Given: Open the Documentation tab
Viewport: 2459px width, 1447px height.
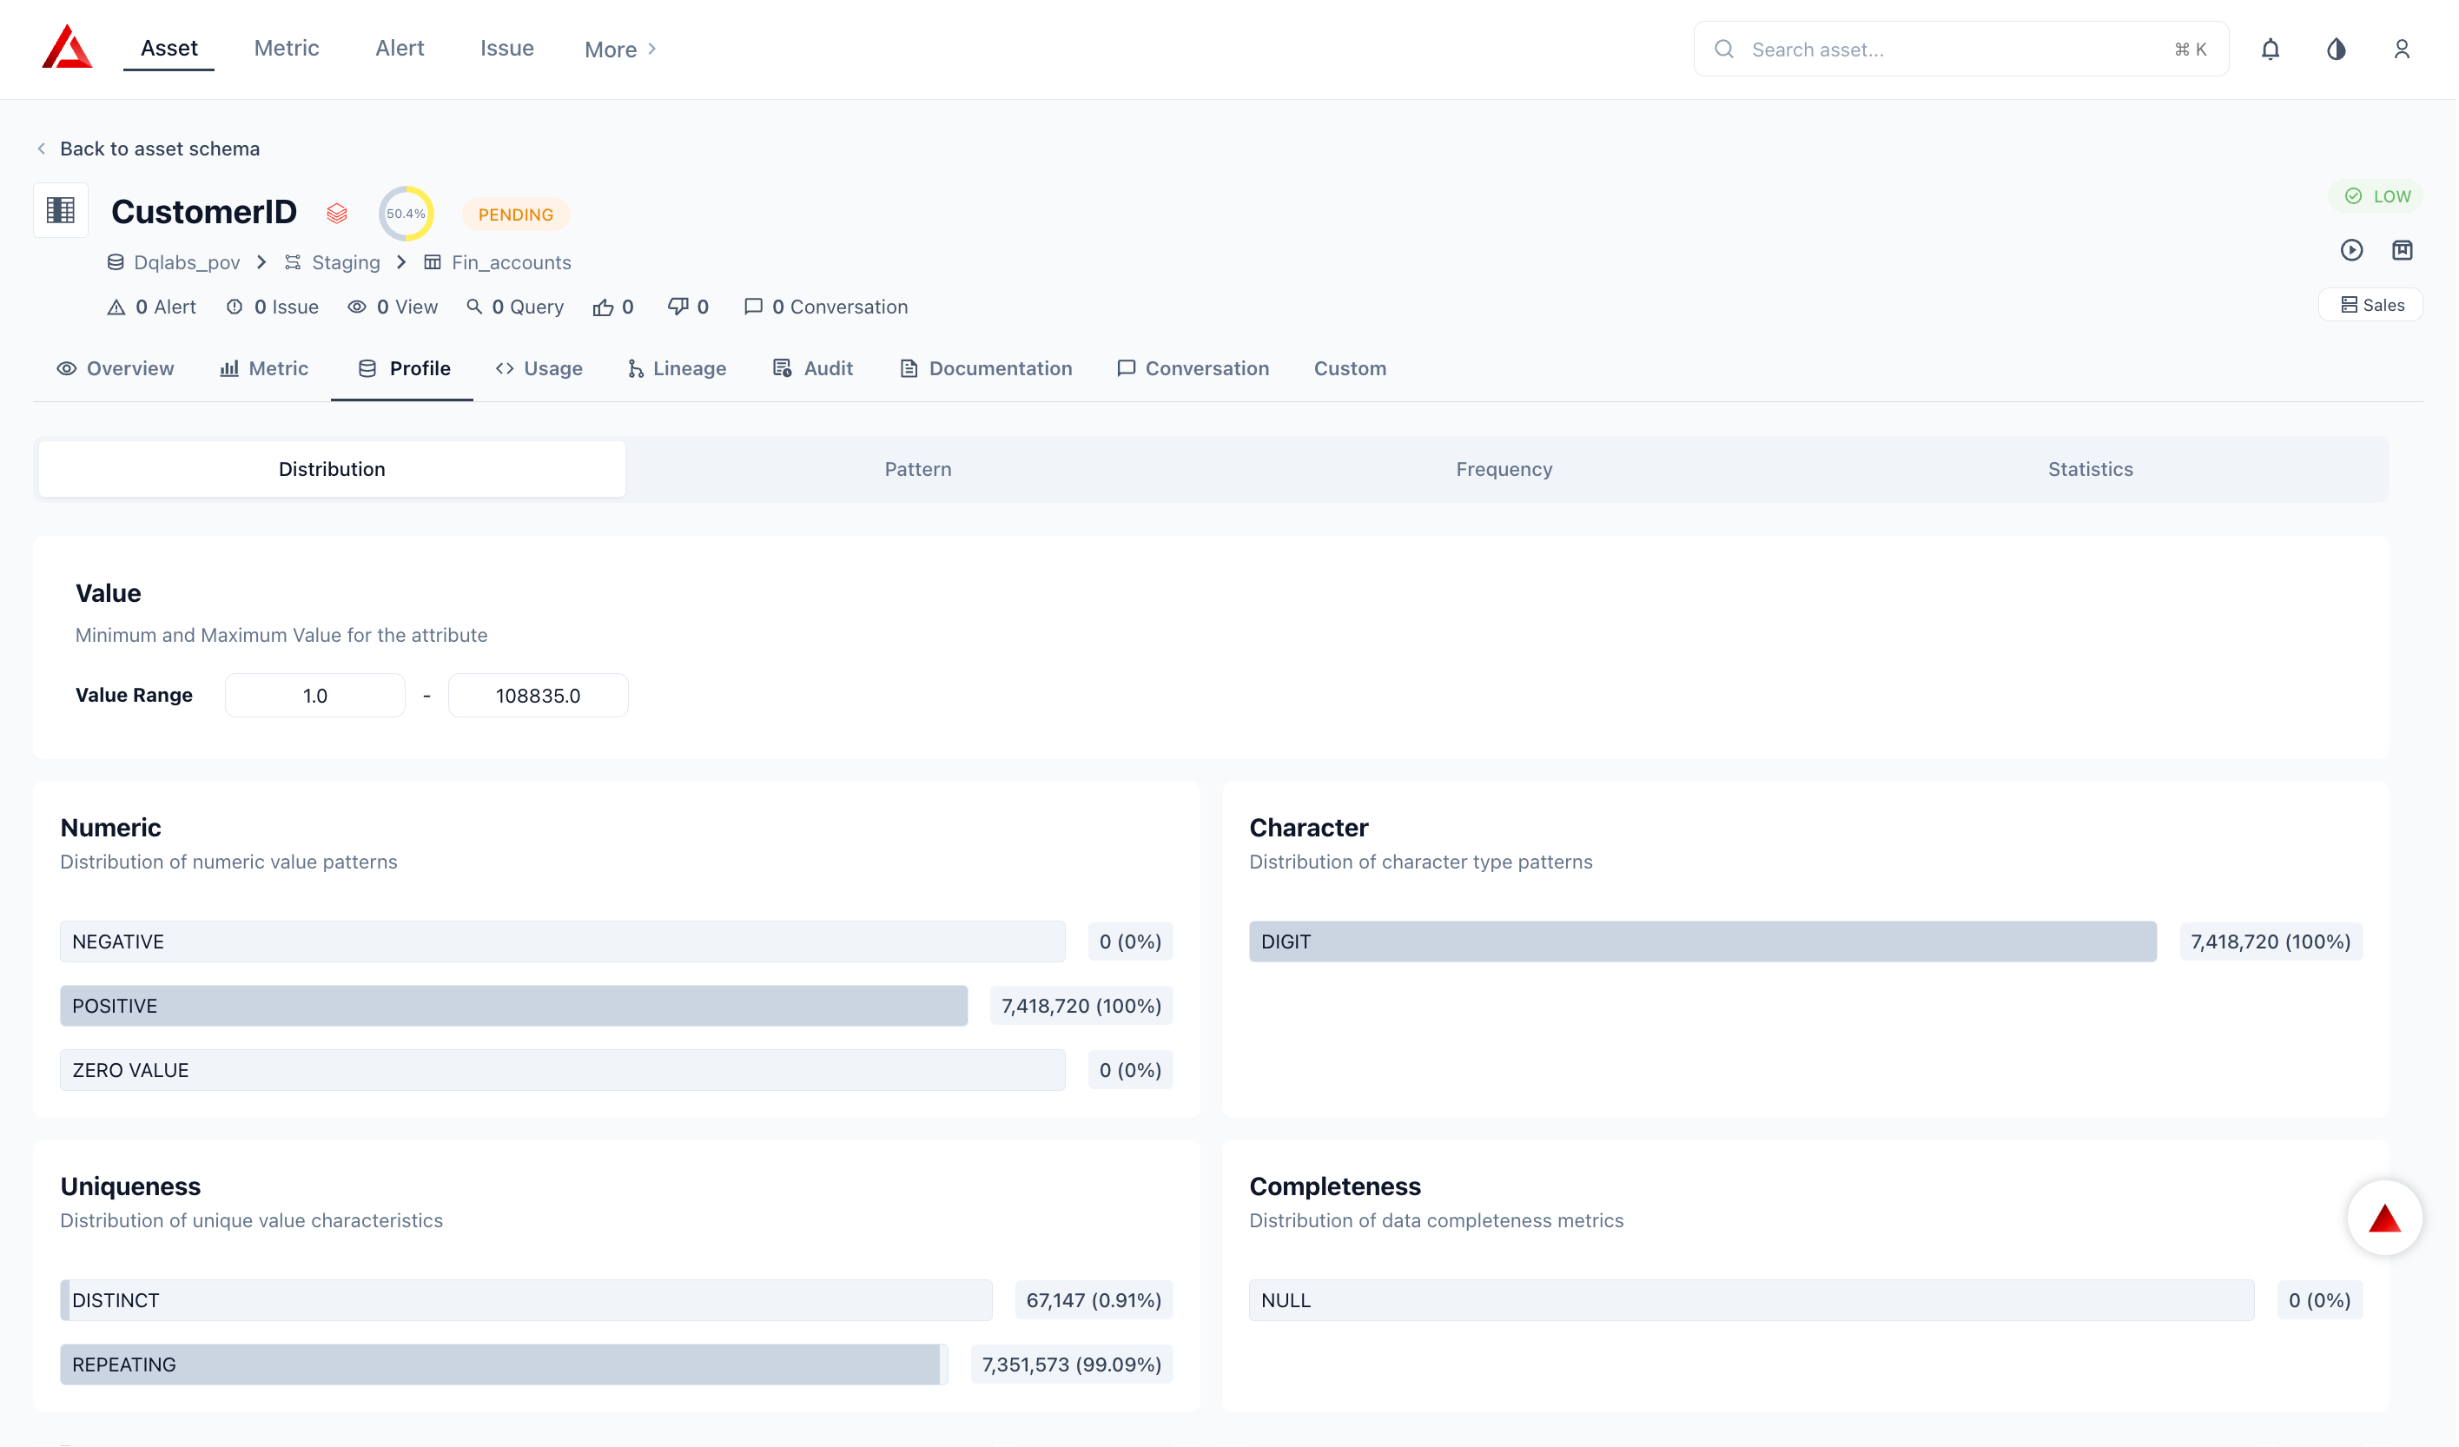Looking at the screenshot, I should pos(987,369).
